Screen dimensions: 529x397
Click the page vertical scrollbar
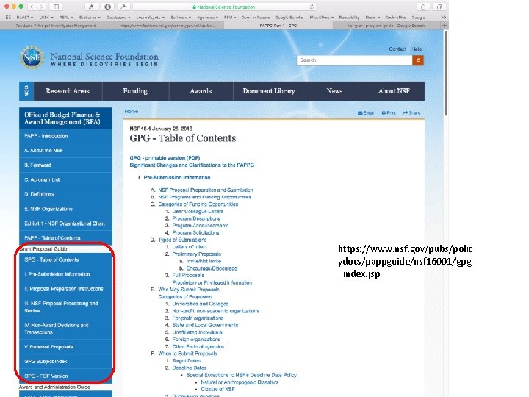[x=446, y=74]
